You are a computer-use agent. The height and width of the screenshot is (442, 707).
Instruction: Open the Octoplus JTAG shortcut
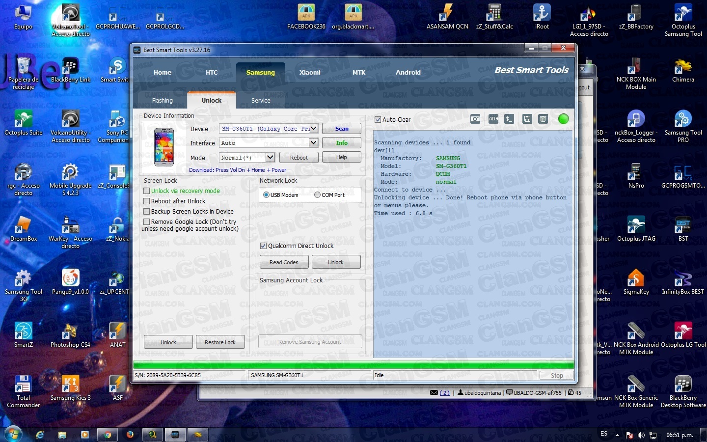pos(636,229)
